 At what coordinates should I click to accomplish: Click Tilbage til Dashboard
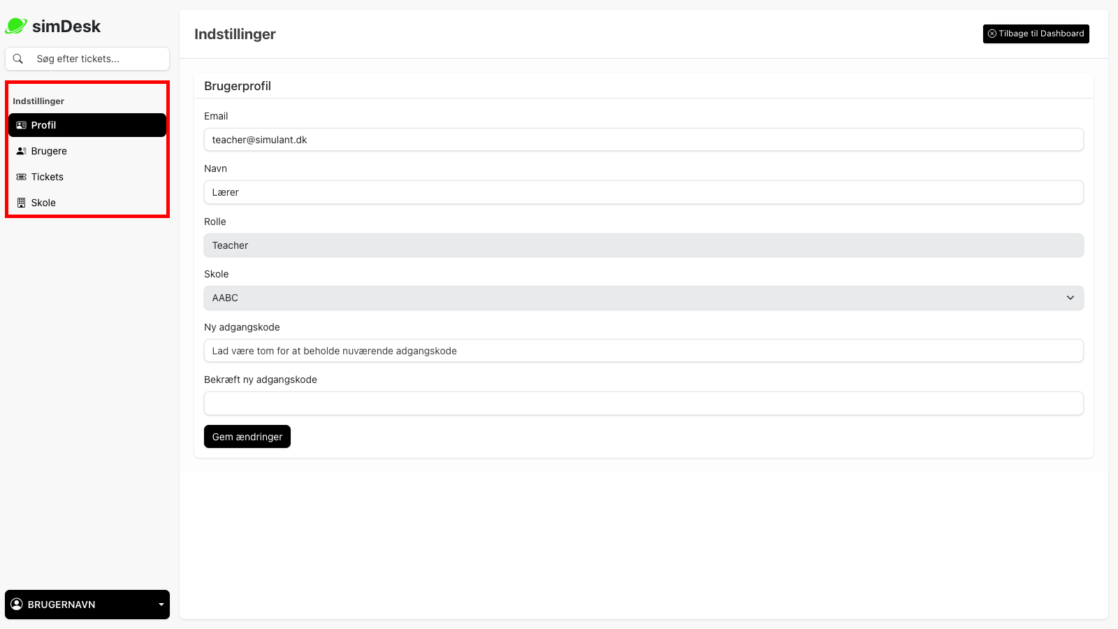click(x=1036, y=34)
